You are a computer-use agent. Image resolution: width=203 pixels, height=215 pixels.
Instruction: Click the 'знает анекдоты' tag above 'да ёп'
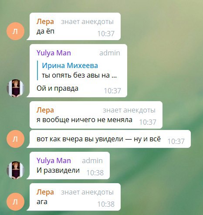87,22
